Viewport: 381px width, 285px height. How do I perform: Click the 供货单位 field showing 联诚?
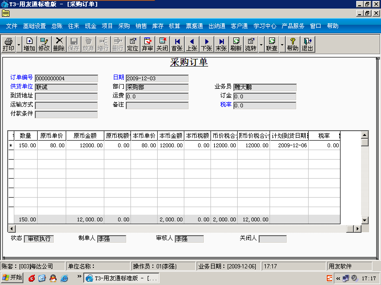click(66, 87)
